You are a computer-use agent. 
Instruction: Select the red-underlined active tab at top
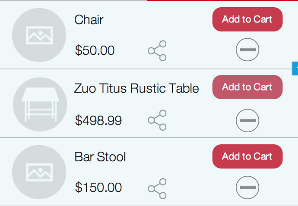click(222, 0)
